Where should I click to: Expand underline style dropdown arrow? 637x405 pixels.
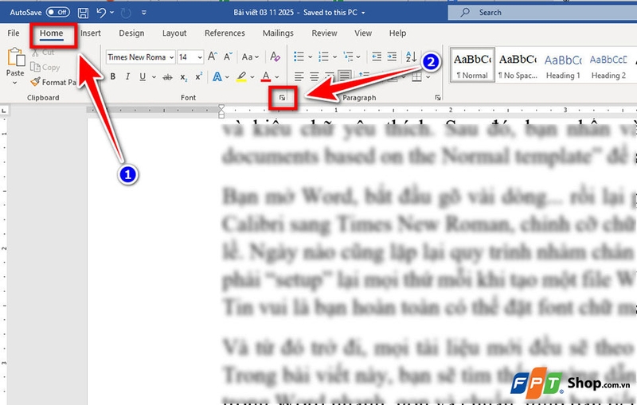tap(154, 76)
